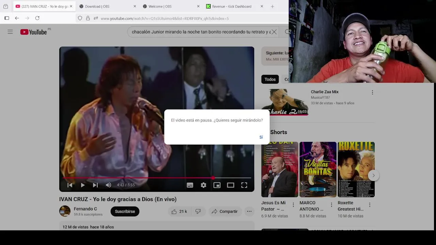Select the Todos filter chip
This screenshot has height=245, width=436.
[x=270, y=79]
